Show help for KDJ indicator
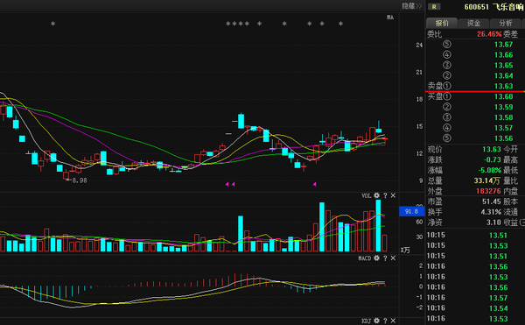 pyautogui.click(x=385, y=321)
